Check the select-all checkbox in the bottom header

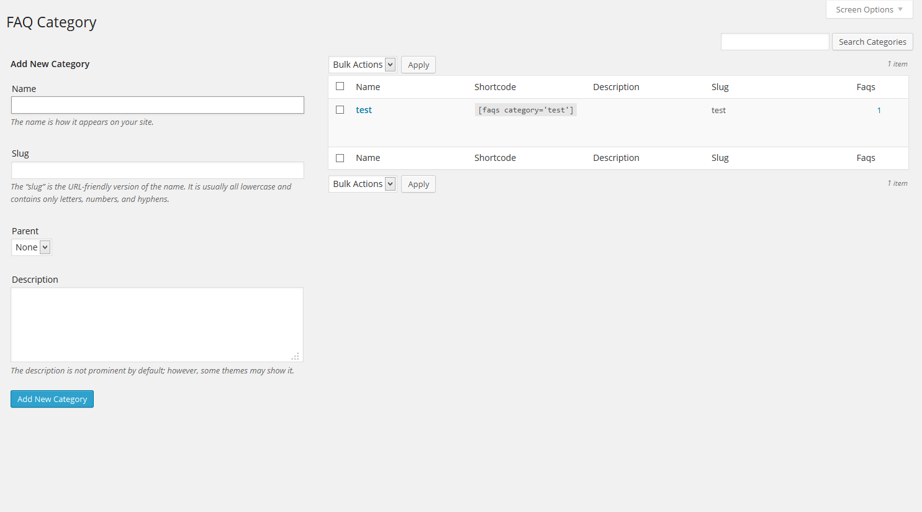coord(340,158)
